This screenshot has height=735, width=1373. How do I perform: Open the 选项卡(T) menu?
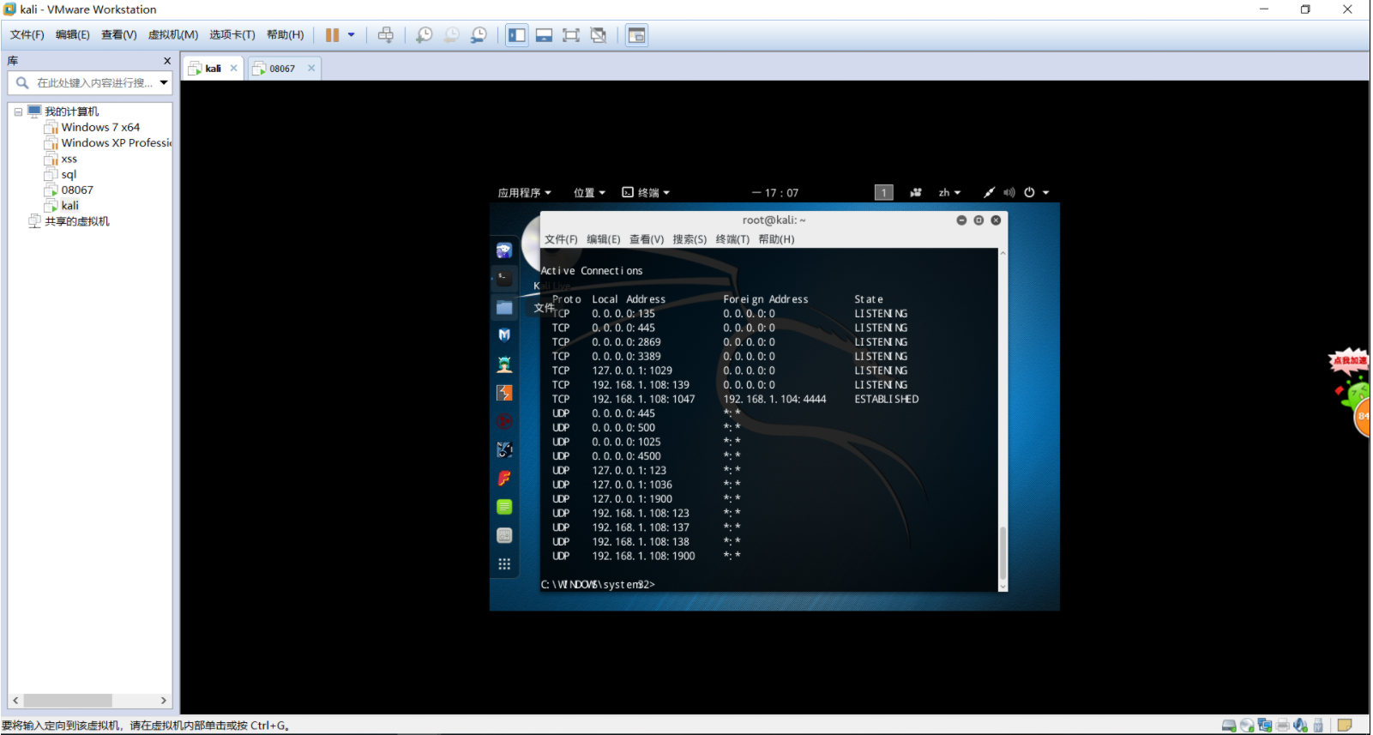(232, 35)
